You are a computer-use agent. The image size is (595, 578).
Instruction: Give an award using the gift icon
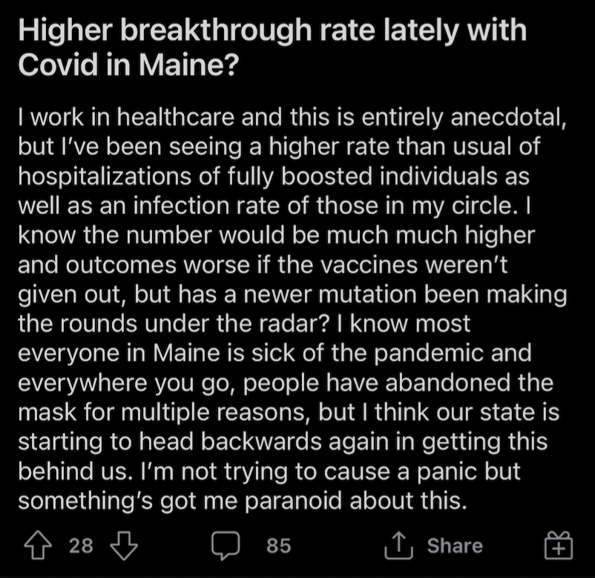(x=558, y=545)
